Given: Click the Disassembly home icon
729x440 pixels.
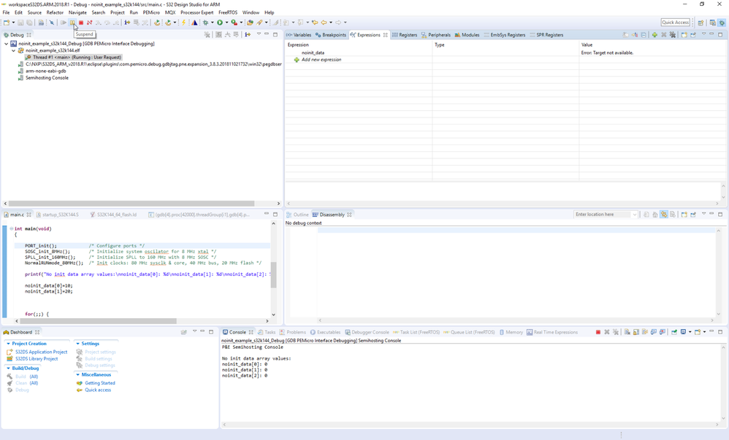Looking at the screenshot, I should (655, 215).
